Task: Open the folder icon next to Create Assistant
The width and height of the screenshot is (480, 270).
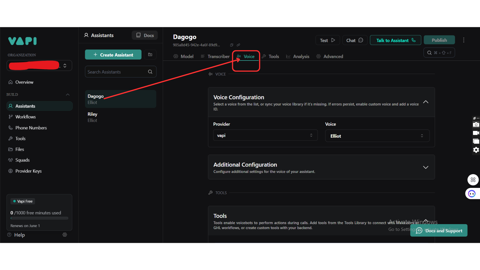Action: click(150, 55)
